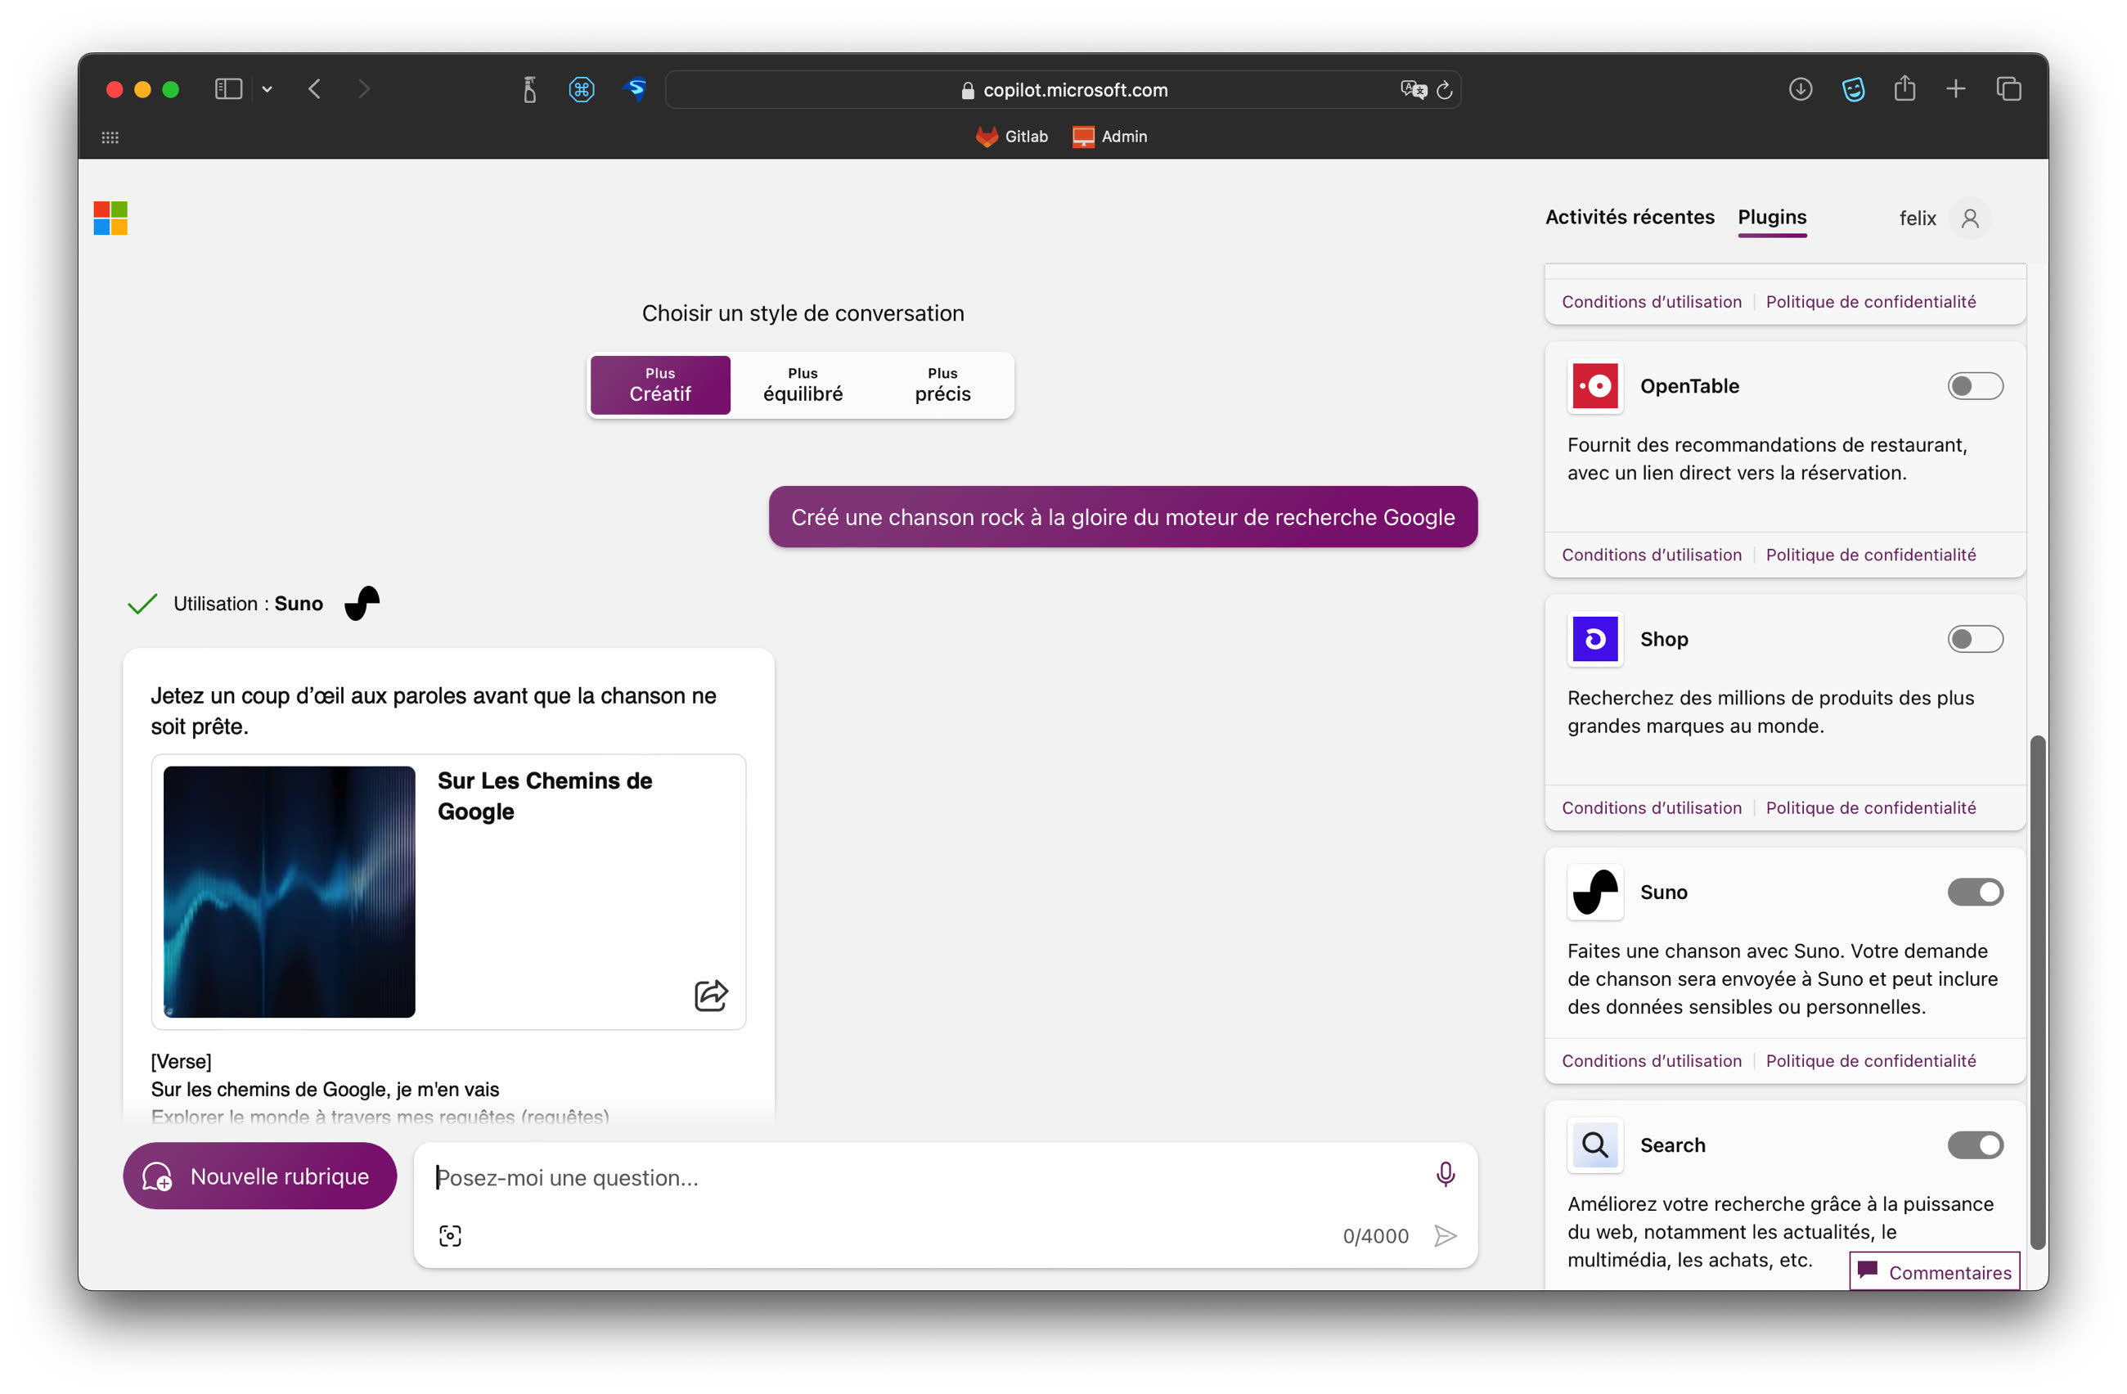
Task: Click the command key extension icon
Action: (582, 89)
